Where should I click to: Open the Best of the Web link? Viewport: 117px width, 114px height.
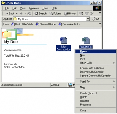tap(22, 24)
